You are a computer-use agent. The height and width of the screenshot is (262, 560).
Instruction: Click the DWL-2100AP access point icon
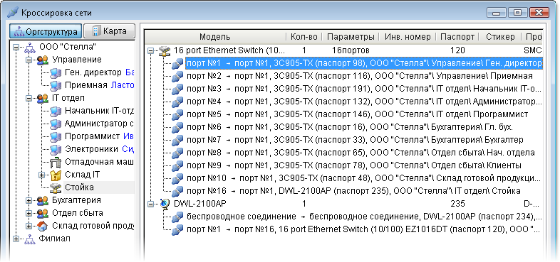(x=165, y=204)
